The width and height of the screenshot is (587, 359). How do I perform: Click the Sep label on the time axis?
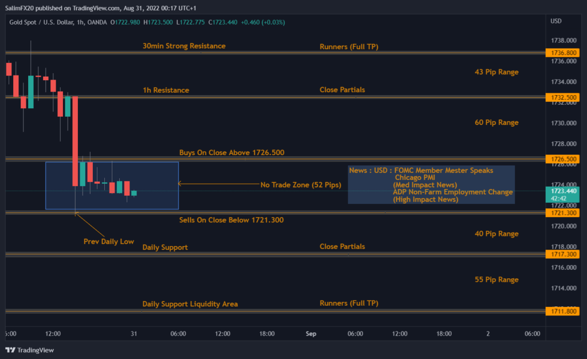(311, 333)
